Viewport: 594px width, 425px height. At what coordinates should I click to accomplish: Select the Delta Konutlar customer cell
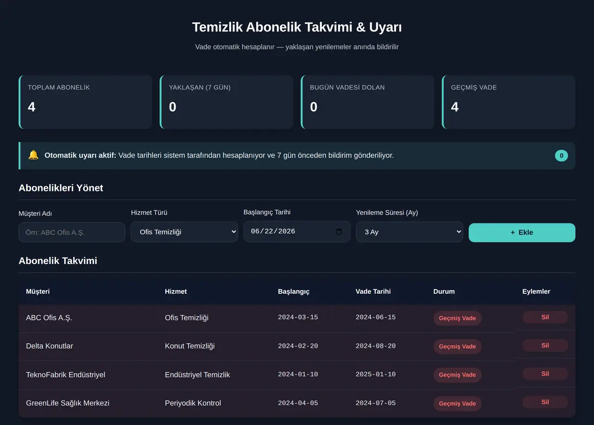[49, 346]
